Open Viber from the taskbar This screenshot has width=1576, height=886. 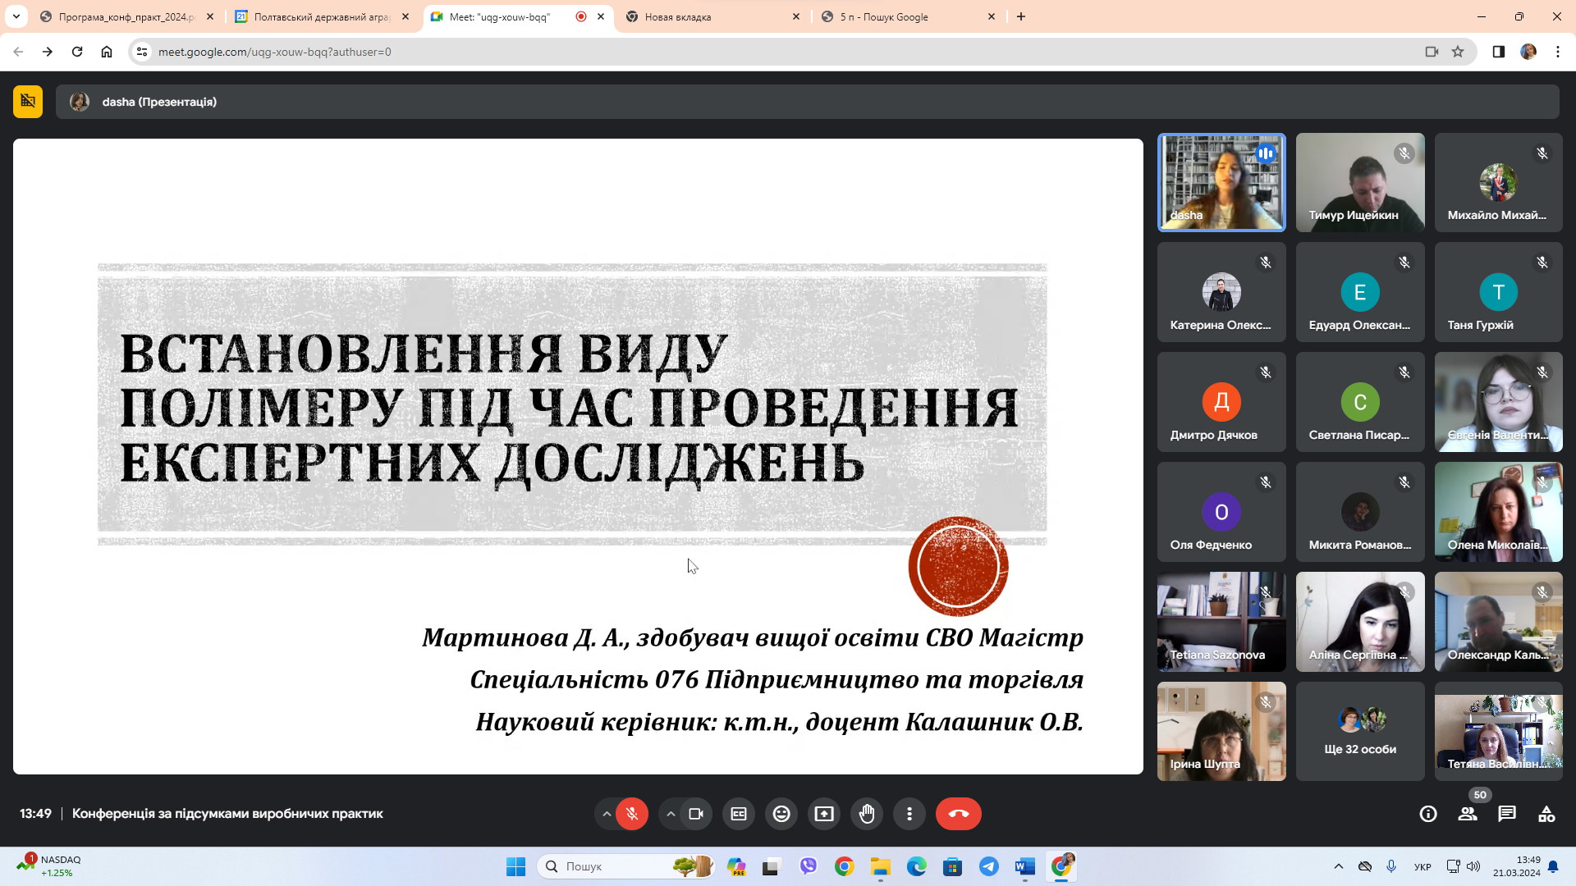point(809,866)
